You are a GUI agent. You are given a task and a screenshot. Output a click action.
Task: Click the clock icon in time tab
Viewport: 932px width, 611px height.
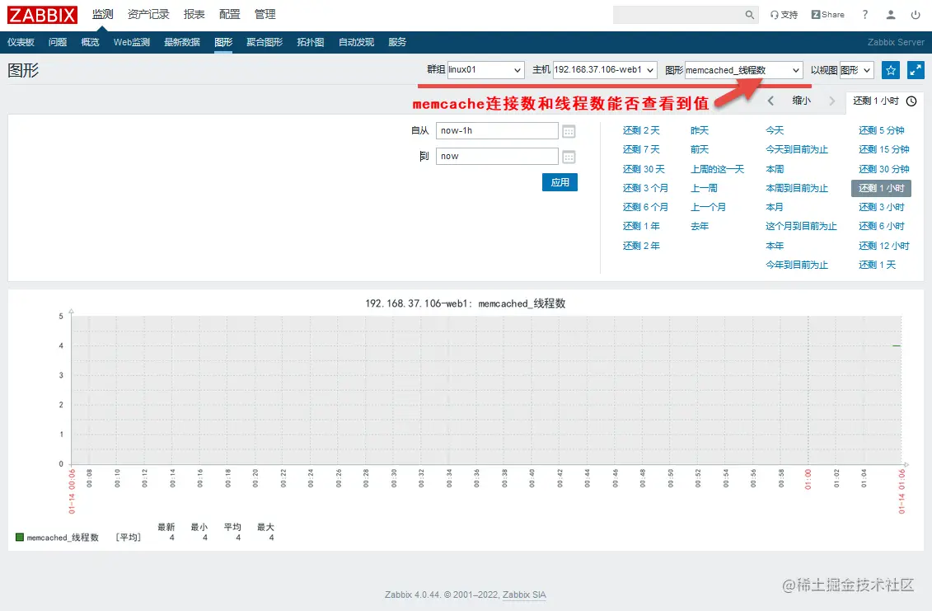coord(911,101)
